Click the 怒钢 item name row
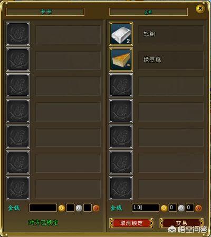This screenshot has height=237, width=211. 170,34
